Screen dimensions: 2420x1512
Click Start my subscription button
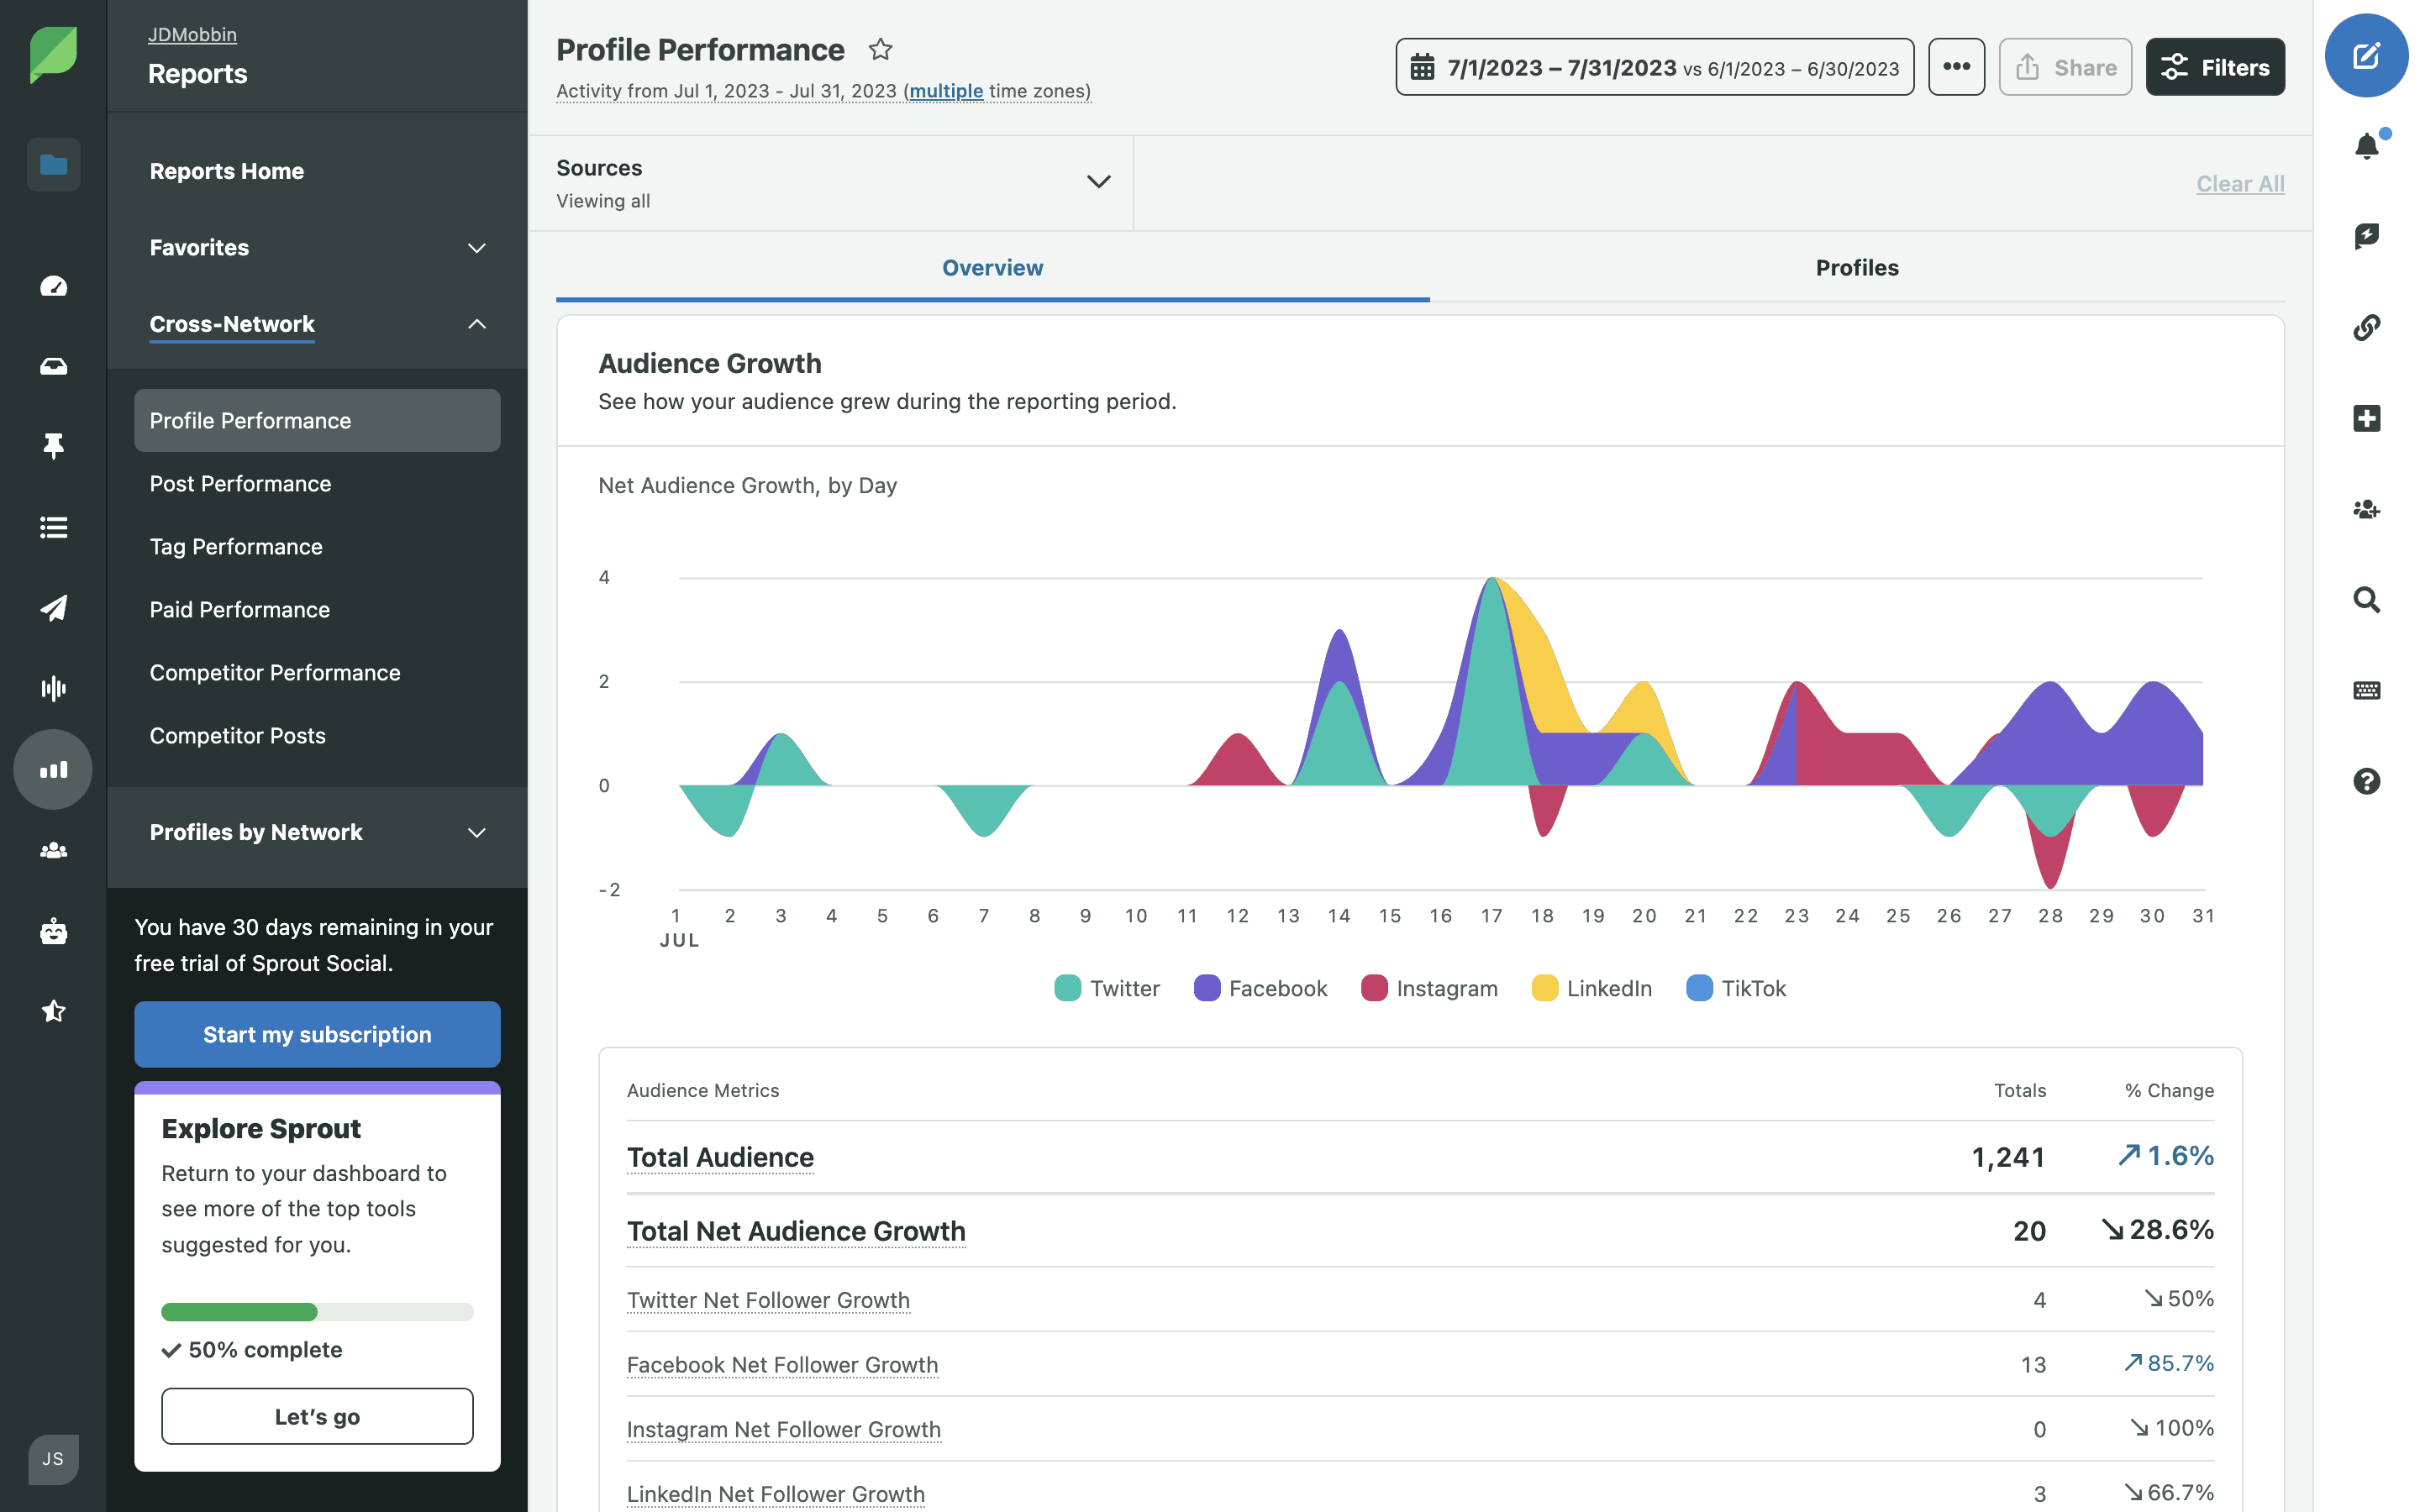click(317, 1034)
